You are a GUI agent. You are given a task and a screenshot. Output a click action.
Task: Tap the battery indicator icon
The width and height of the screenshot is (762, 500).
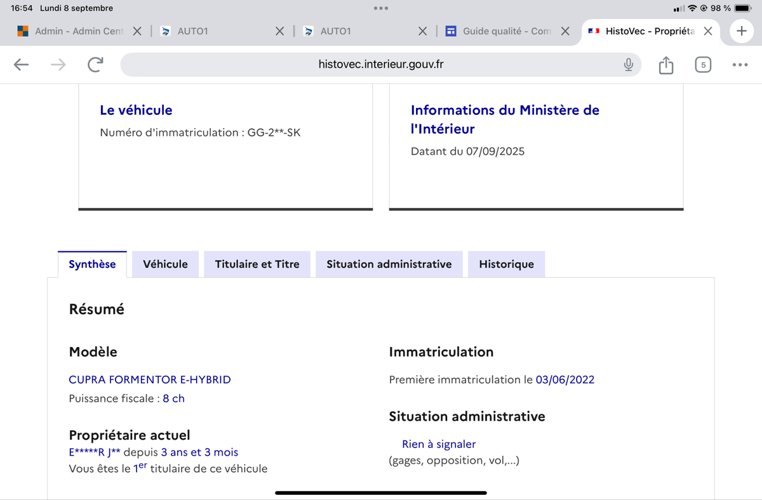[x=743, y=8]
